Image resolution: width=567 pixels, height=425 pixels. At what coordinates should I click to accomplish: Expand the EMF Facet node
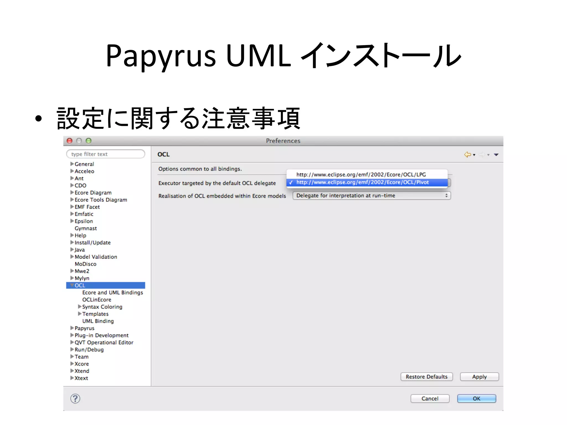(x=72, y=207)
